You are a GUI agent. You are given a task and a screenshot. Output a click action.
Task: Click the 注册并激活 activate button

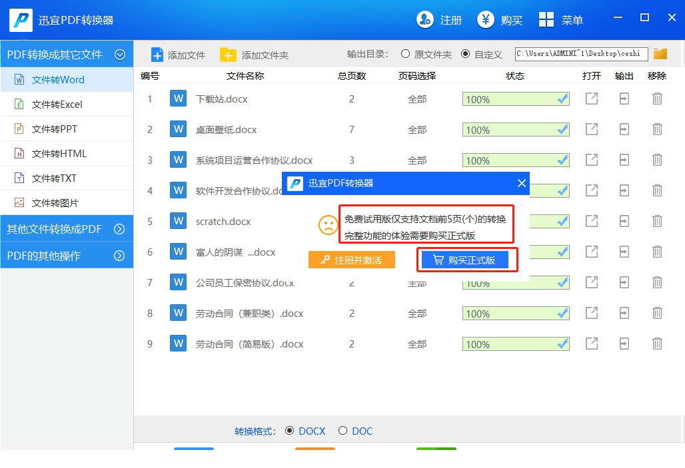(x=351, y=260)
